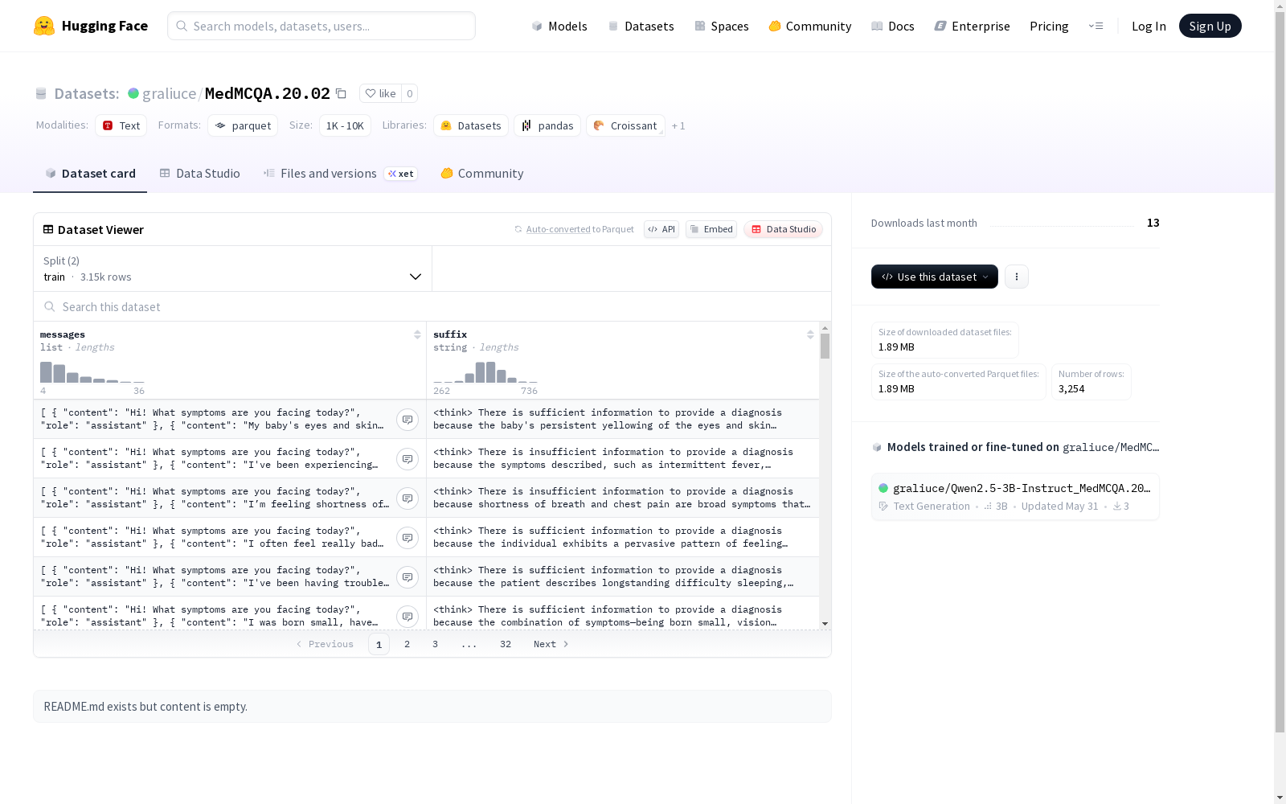
Task: Go to Models in the top navigation
Action: pos(559,26)
